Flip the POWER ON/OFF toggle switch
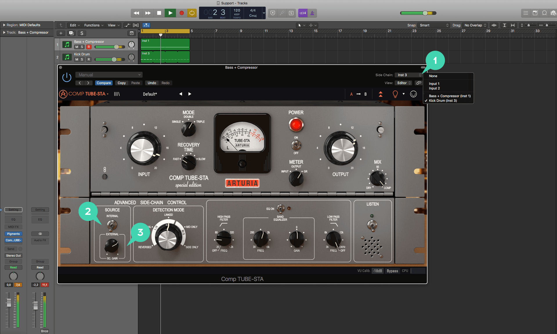The height and width of the screenshot is (334, 557). pos(296,145)
